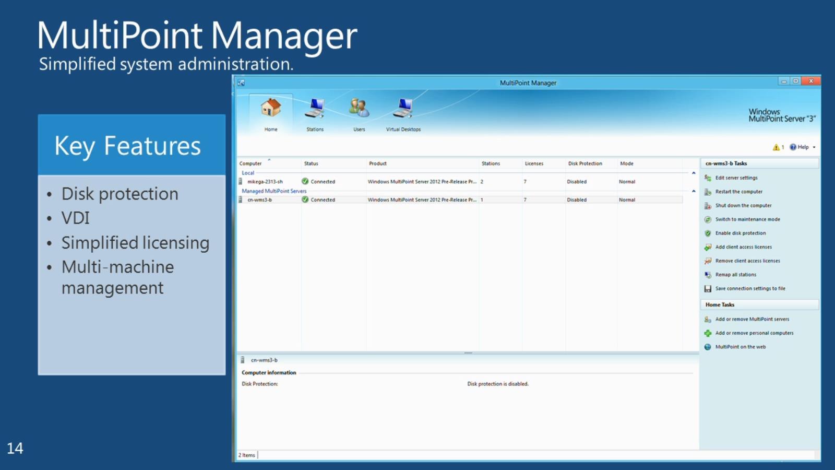Open the Virtual Desktops tab icon
This screenshot has width=835, height=470.
403,108
